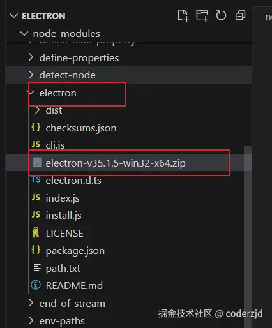272x328 pixels.
Task: Select the end-of-stream folder name
Action: click(x=72, y=304)
